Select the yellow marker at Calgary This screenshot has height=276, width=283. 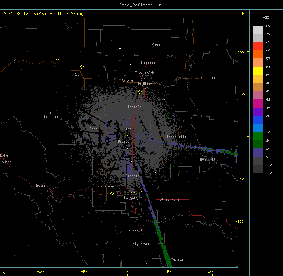pyautogui.click(x=133, y=193)
